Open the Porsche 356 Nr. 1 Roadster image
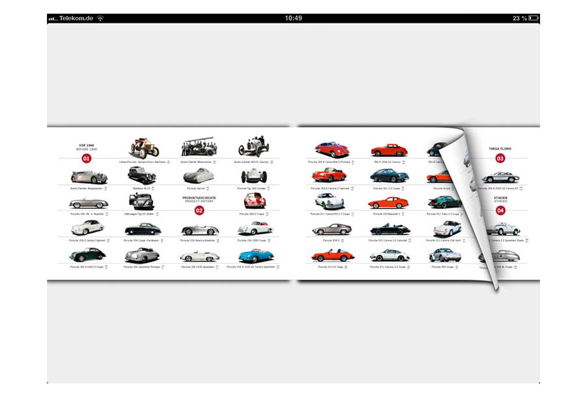The width and height of the screenshot is (587, 397). pyautogui.click(x=89, y=203)
